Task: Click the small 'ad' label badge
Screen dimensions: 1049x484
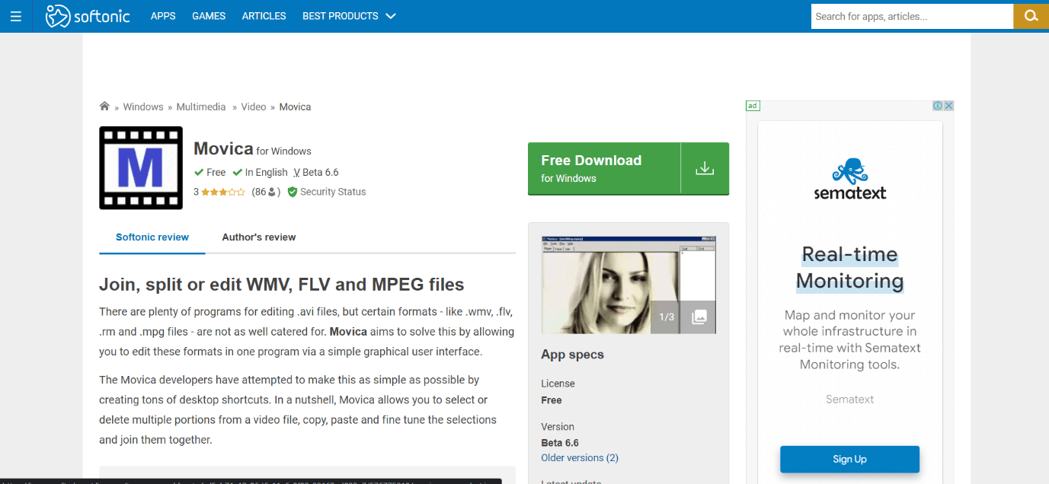Action: 753,106
